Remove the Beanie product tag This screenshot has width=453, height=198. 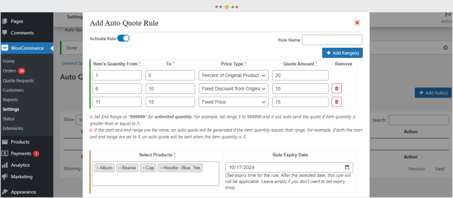click(120, 168)
